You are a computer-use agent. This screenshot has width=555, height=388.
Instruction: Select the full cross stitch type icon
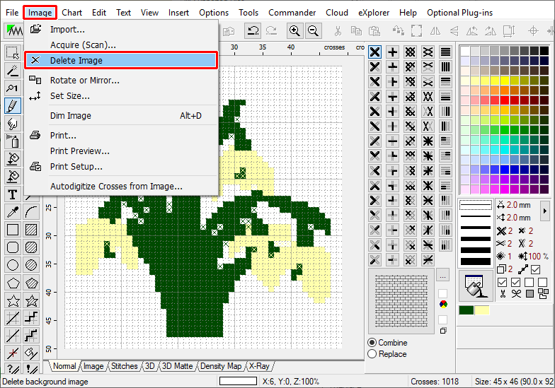pos(374,52)
